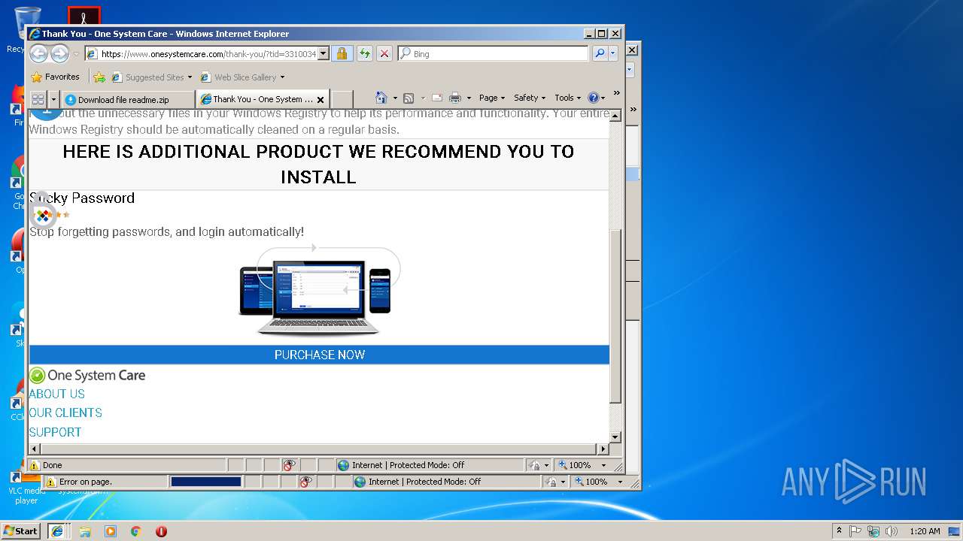Click the One System Care logo

(87, 375)
